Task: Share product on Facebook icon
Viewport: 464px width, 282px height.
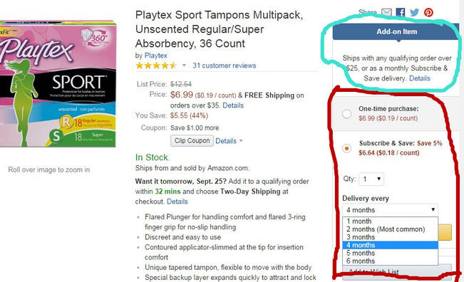Action: (x=401, y=12)
